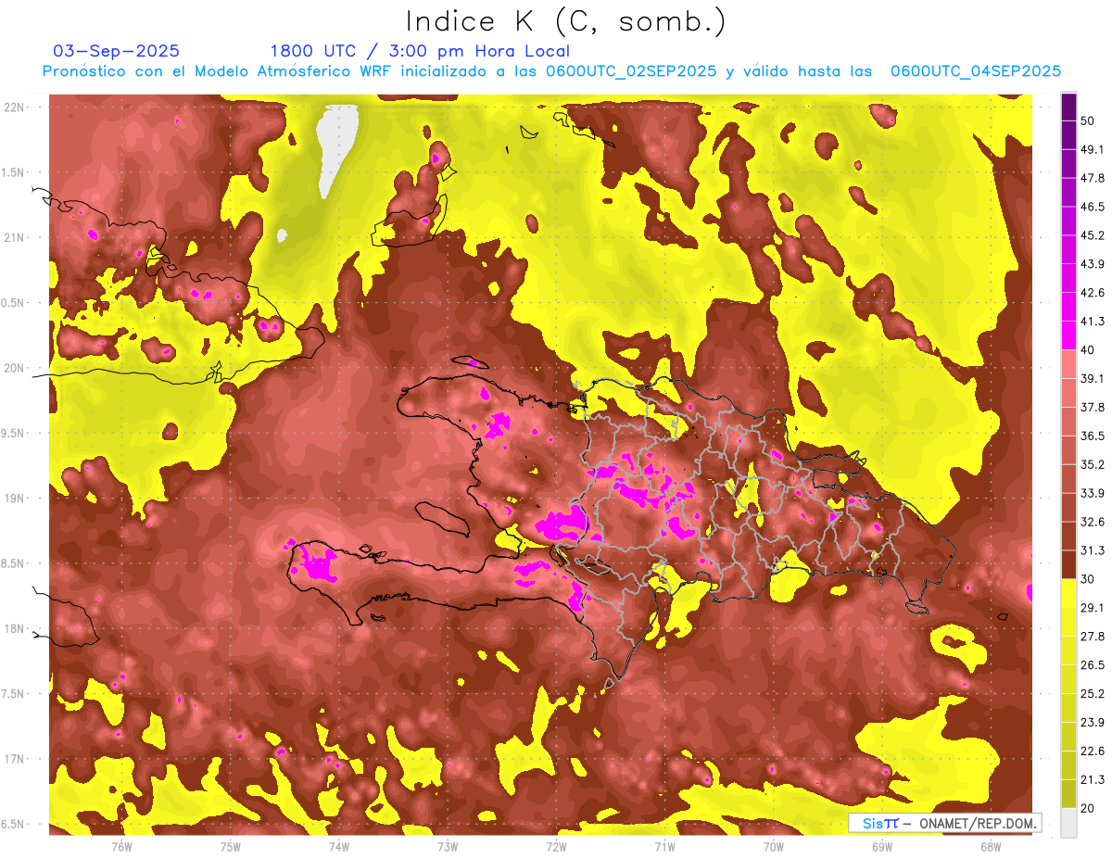This screenshot has width=1112, height=859.
Task: Click the colorbar value '21.3'
Action: 1092,780
